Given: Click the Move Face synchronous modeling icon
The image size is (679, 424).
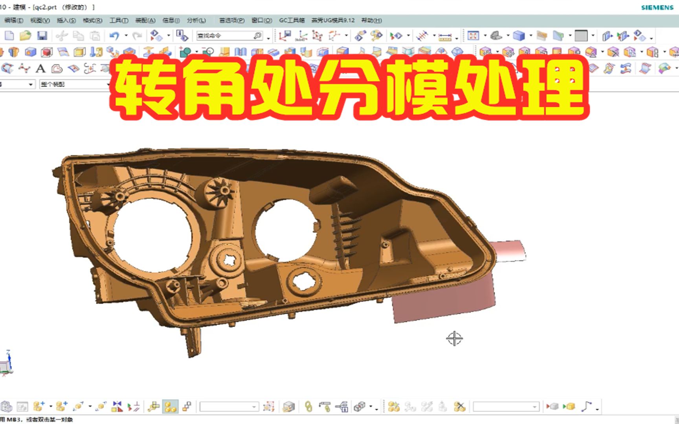Looking at the screenshot, I should 485,52.
